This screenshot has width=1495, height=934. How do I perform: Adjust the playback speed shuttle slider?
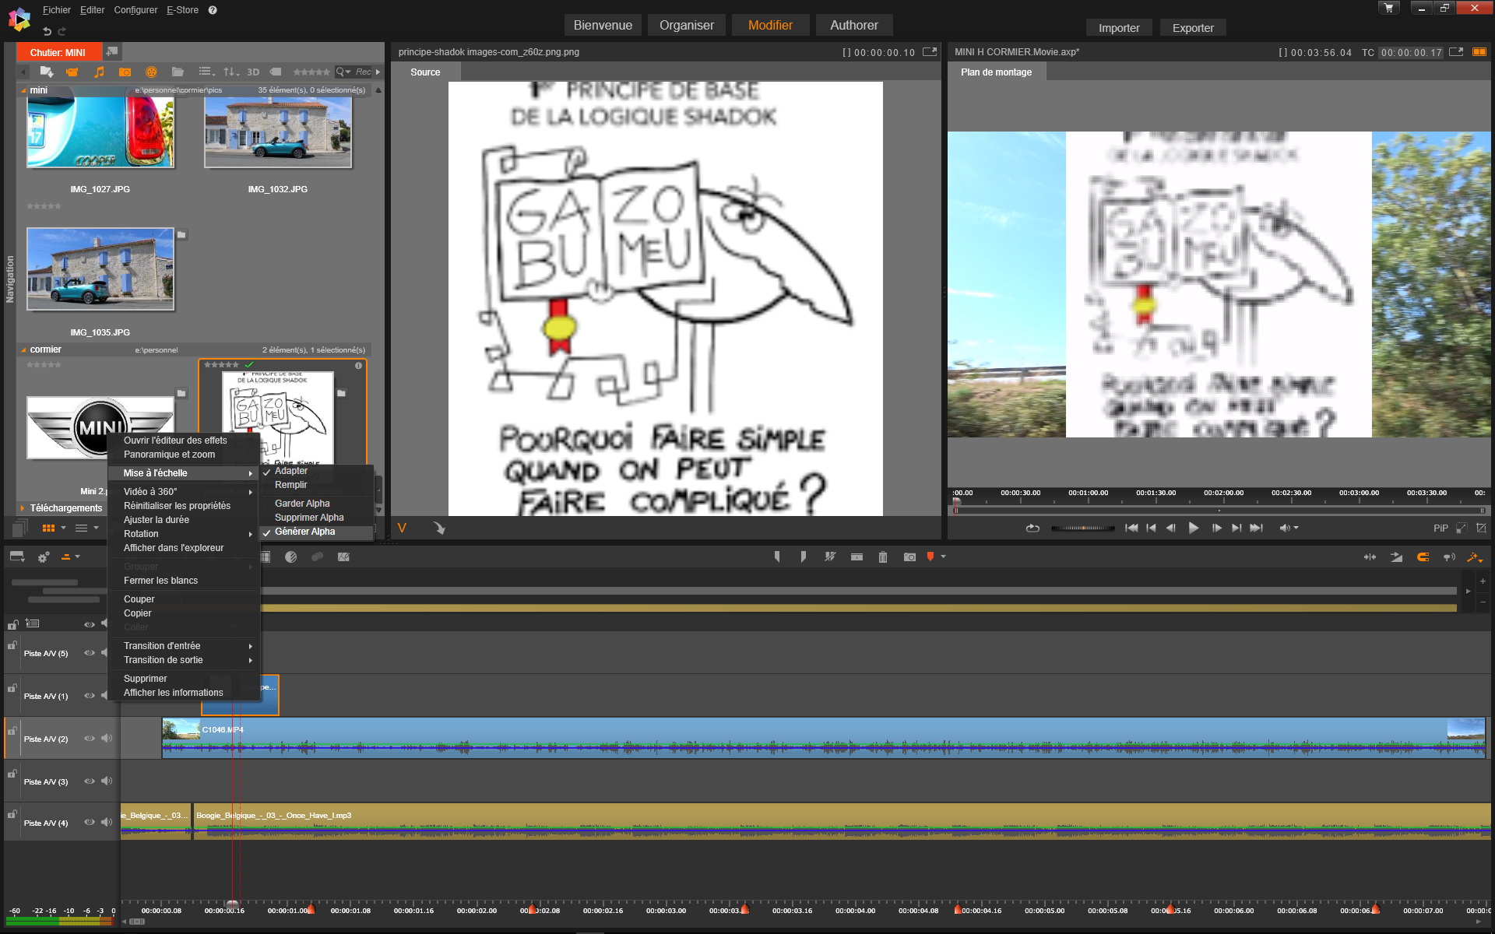[x=1082, y=528]
